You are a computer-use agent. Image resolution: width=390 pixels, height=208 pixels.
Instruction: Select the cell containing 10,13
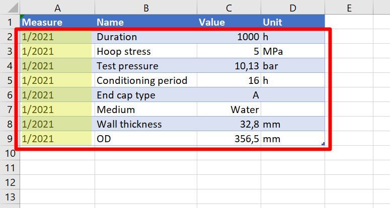point(229,65)
